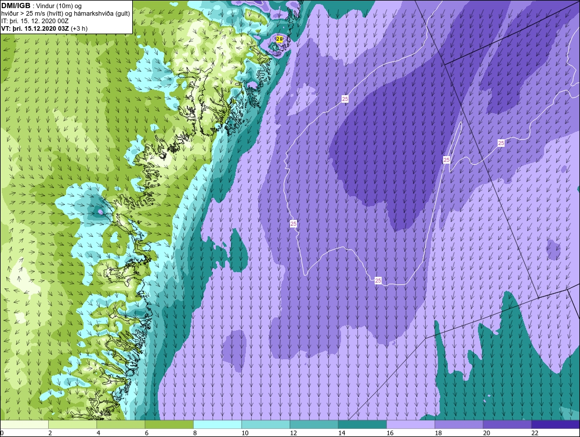
Task: Select the 2–4 m/s light green swatch
Action: point(72,424)
